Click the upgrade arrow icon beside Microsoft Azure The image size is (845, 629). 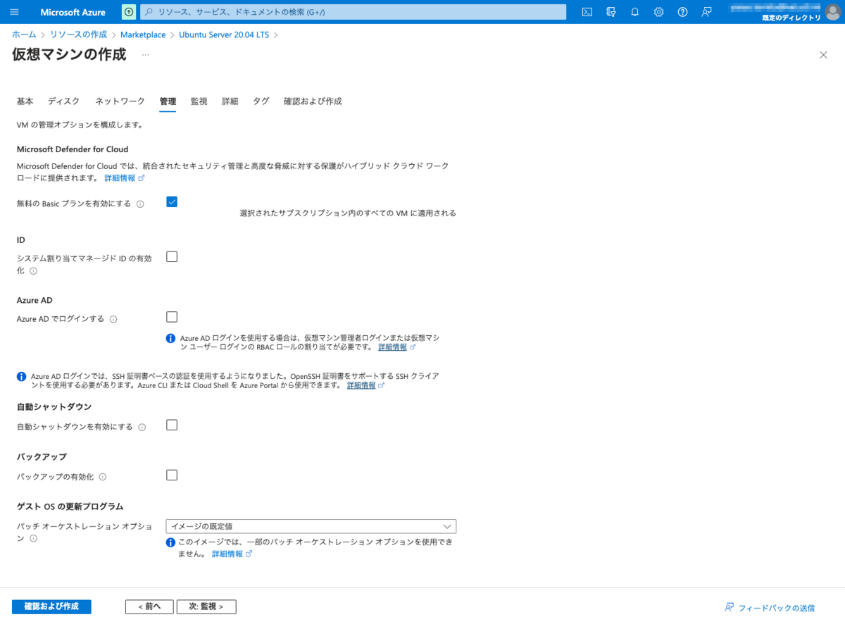[x=129, y=12]
